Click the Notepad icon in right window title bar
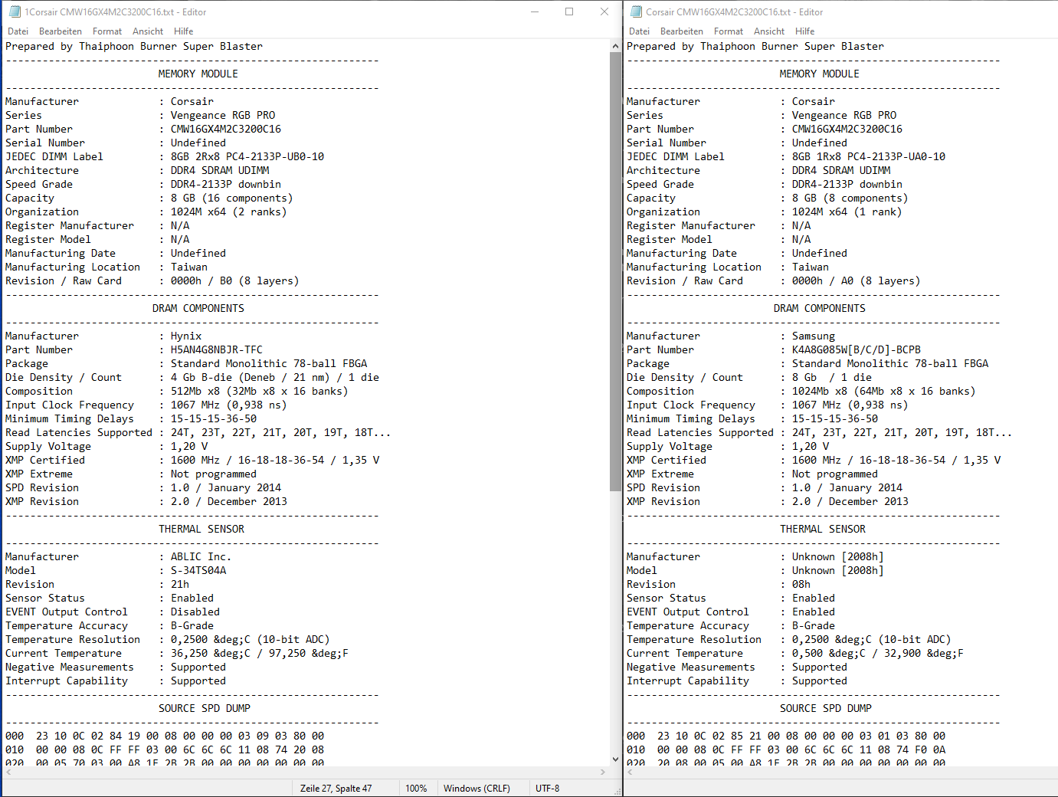 coord(636,11)
